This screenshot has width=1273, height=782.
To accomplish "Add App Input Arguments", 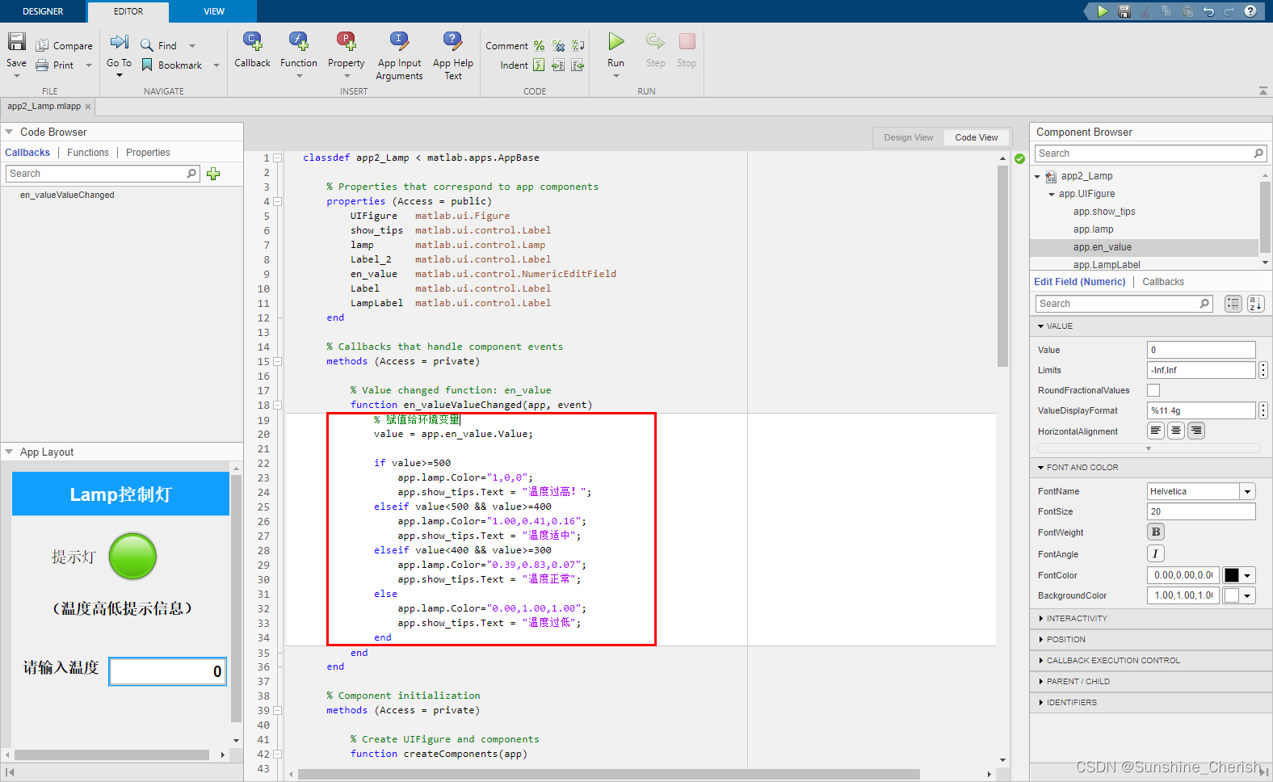I will point(399,41).
